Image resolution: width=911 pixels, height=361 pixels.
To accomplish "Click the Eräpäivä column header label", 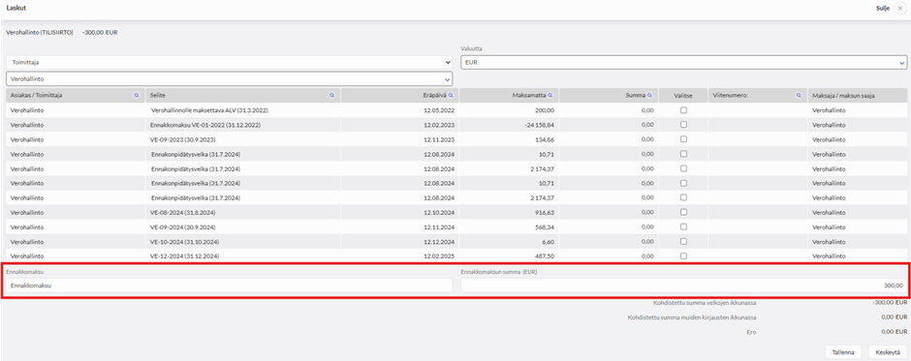I will pyautogui.click(x=434, y=95).
